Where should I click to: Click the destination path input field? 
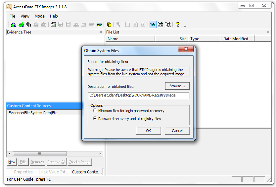[x=139, y=95]
